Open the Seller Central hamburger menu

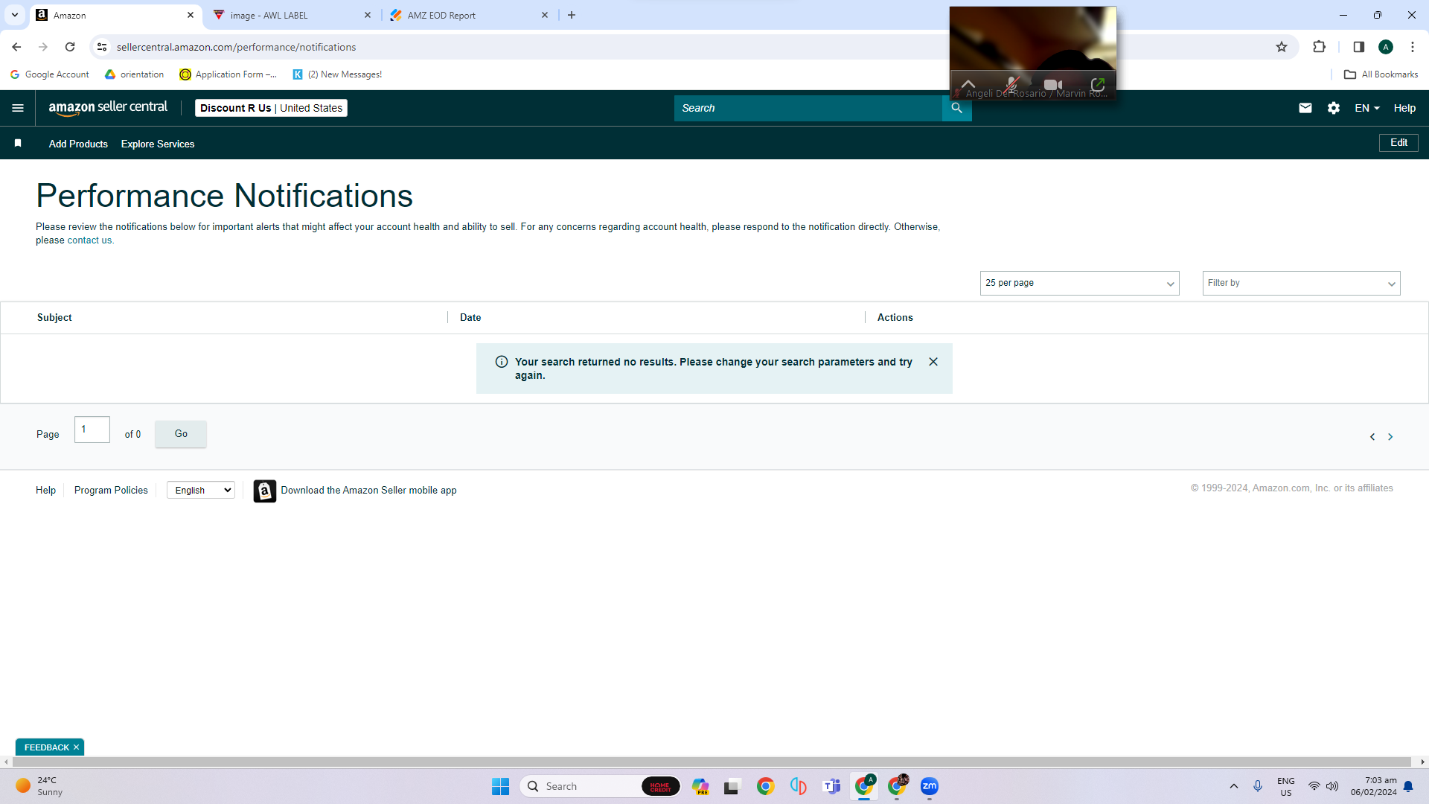coord(18,108)
